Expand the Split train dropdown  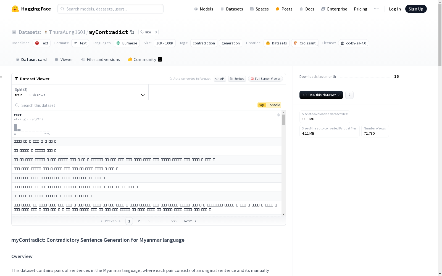[80, 92]
